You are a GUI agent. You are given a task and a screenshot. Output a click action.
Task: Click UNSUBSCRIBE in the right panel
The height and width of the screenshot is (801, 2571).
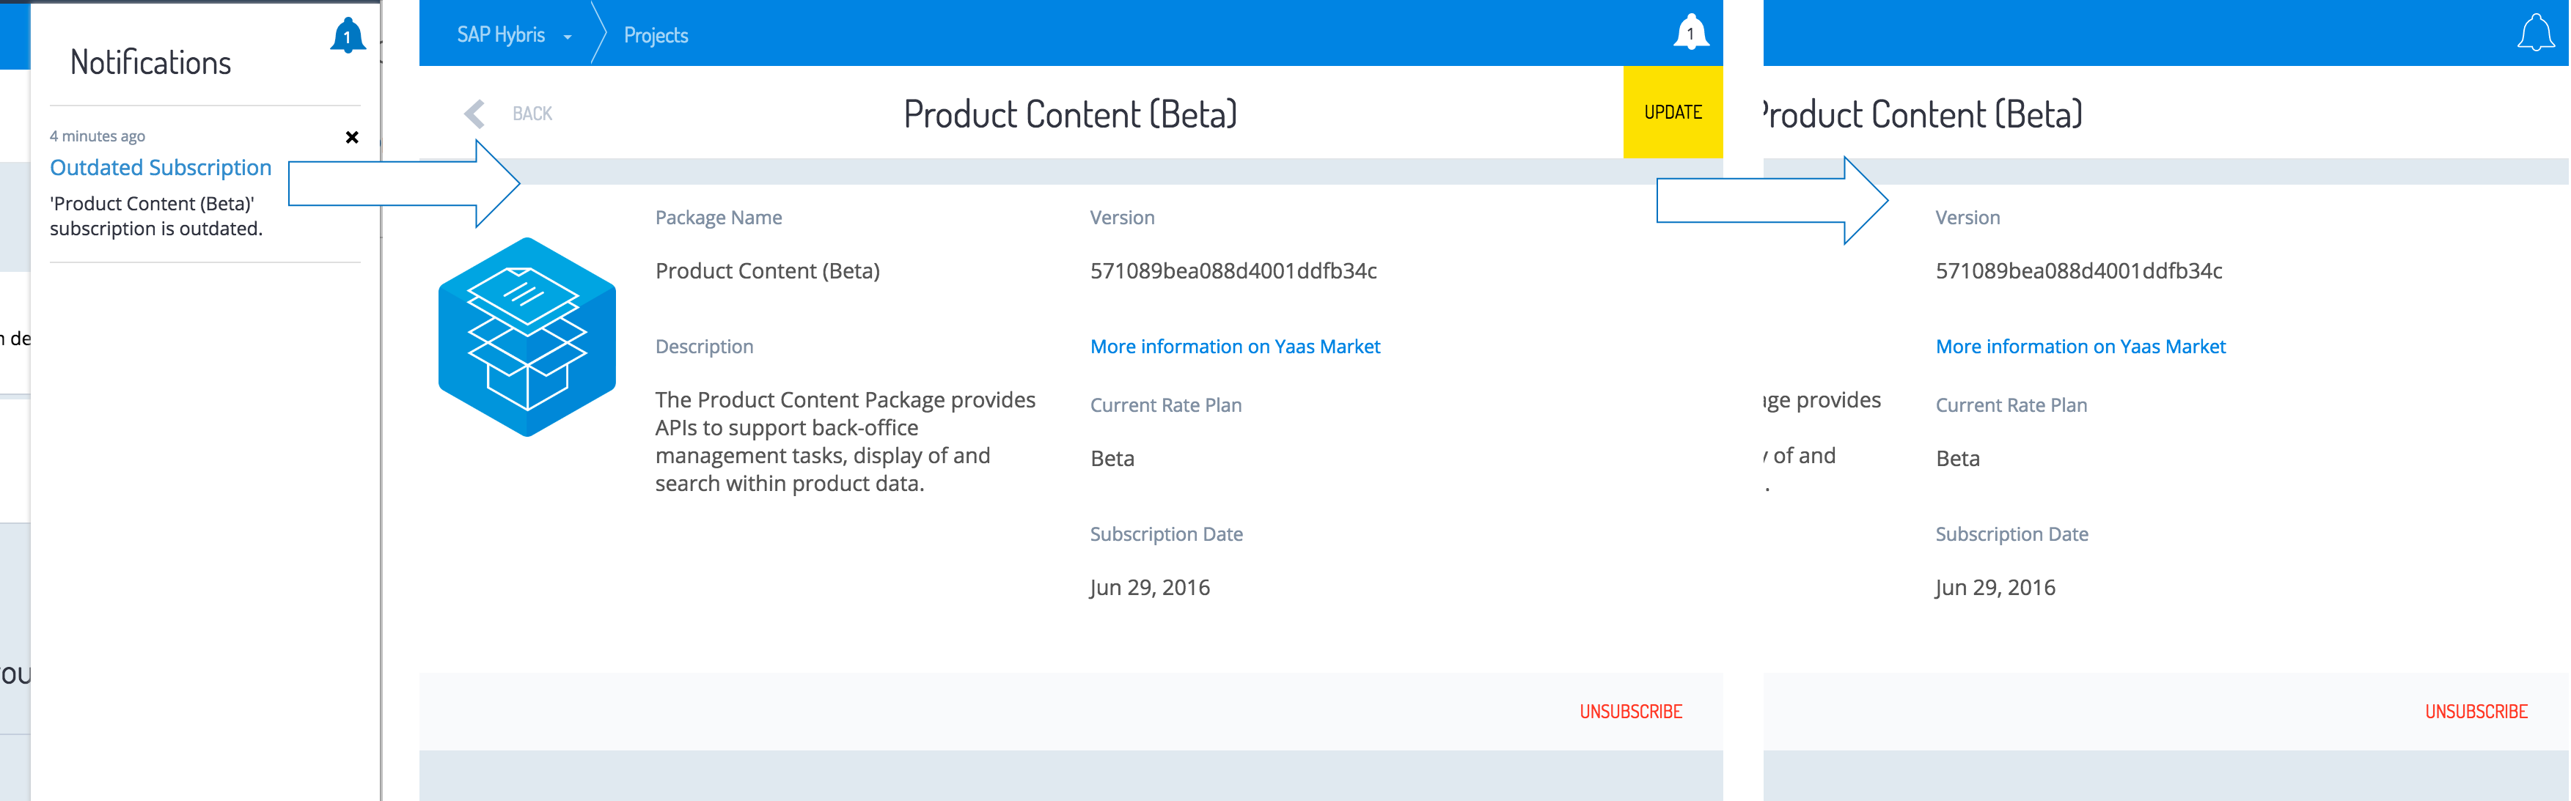2476,711
